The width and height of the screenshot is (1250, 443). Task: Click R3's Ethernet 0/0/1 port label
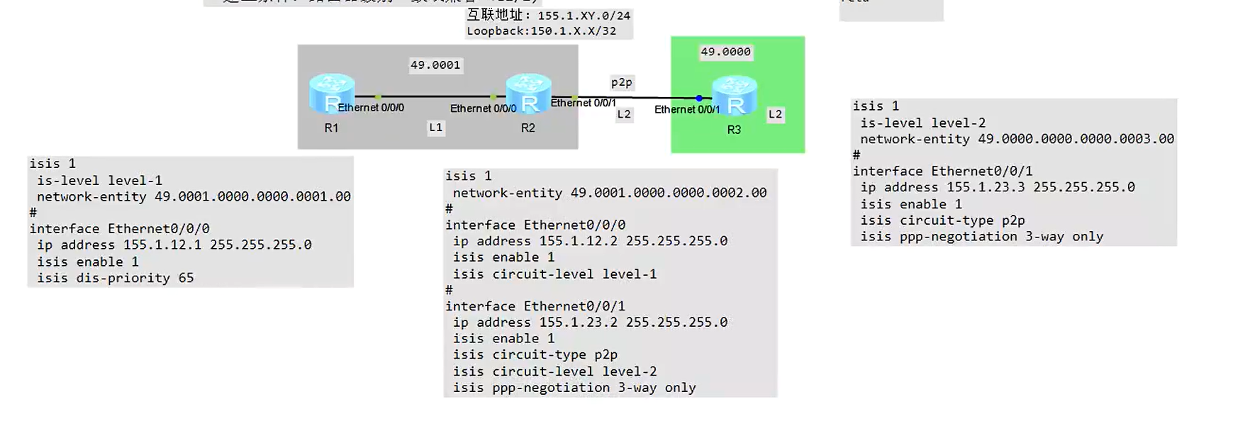(x=687, y=109)
